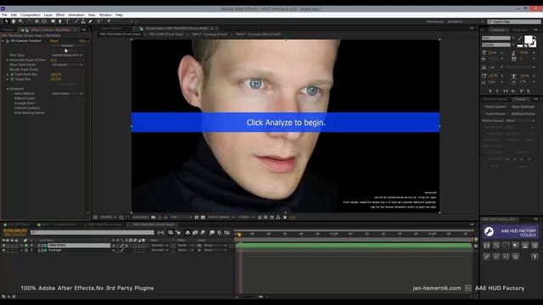Click the AAE HUD Factory wrench icon
The width and height of the screenshot is (543, 305).
489,231
